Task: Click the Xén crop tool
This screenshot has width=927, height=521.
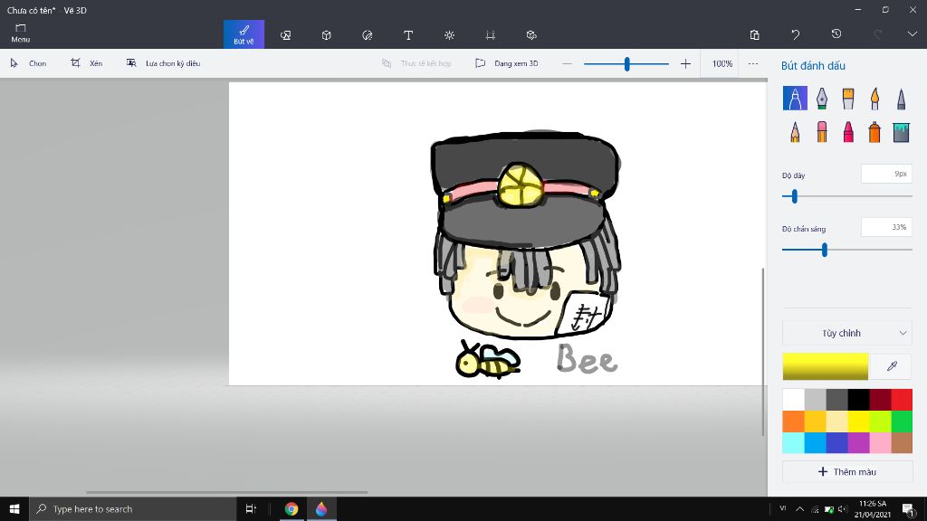Action: click(86, 63)
